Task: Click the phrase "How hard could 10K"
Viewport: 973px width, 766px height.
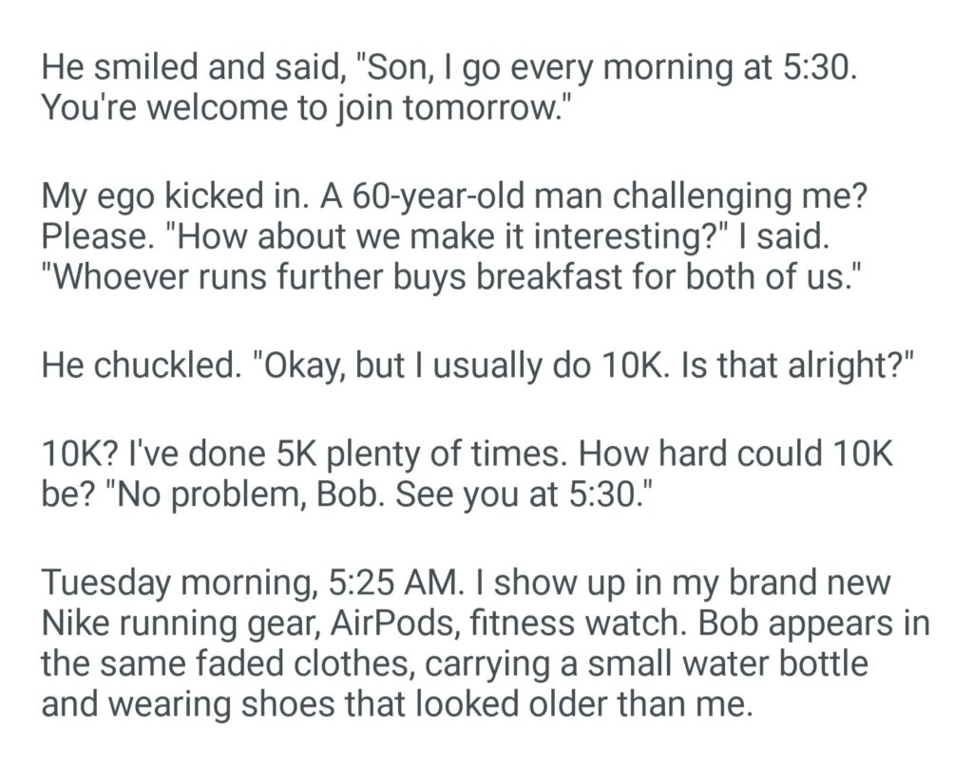Action: (737, 454)
